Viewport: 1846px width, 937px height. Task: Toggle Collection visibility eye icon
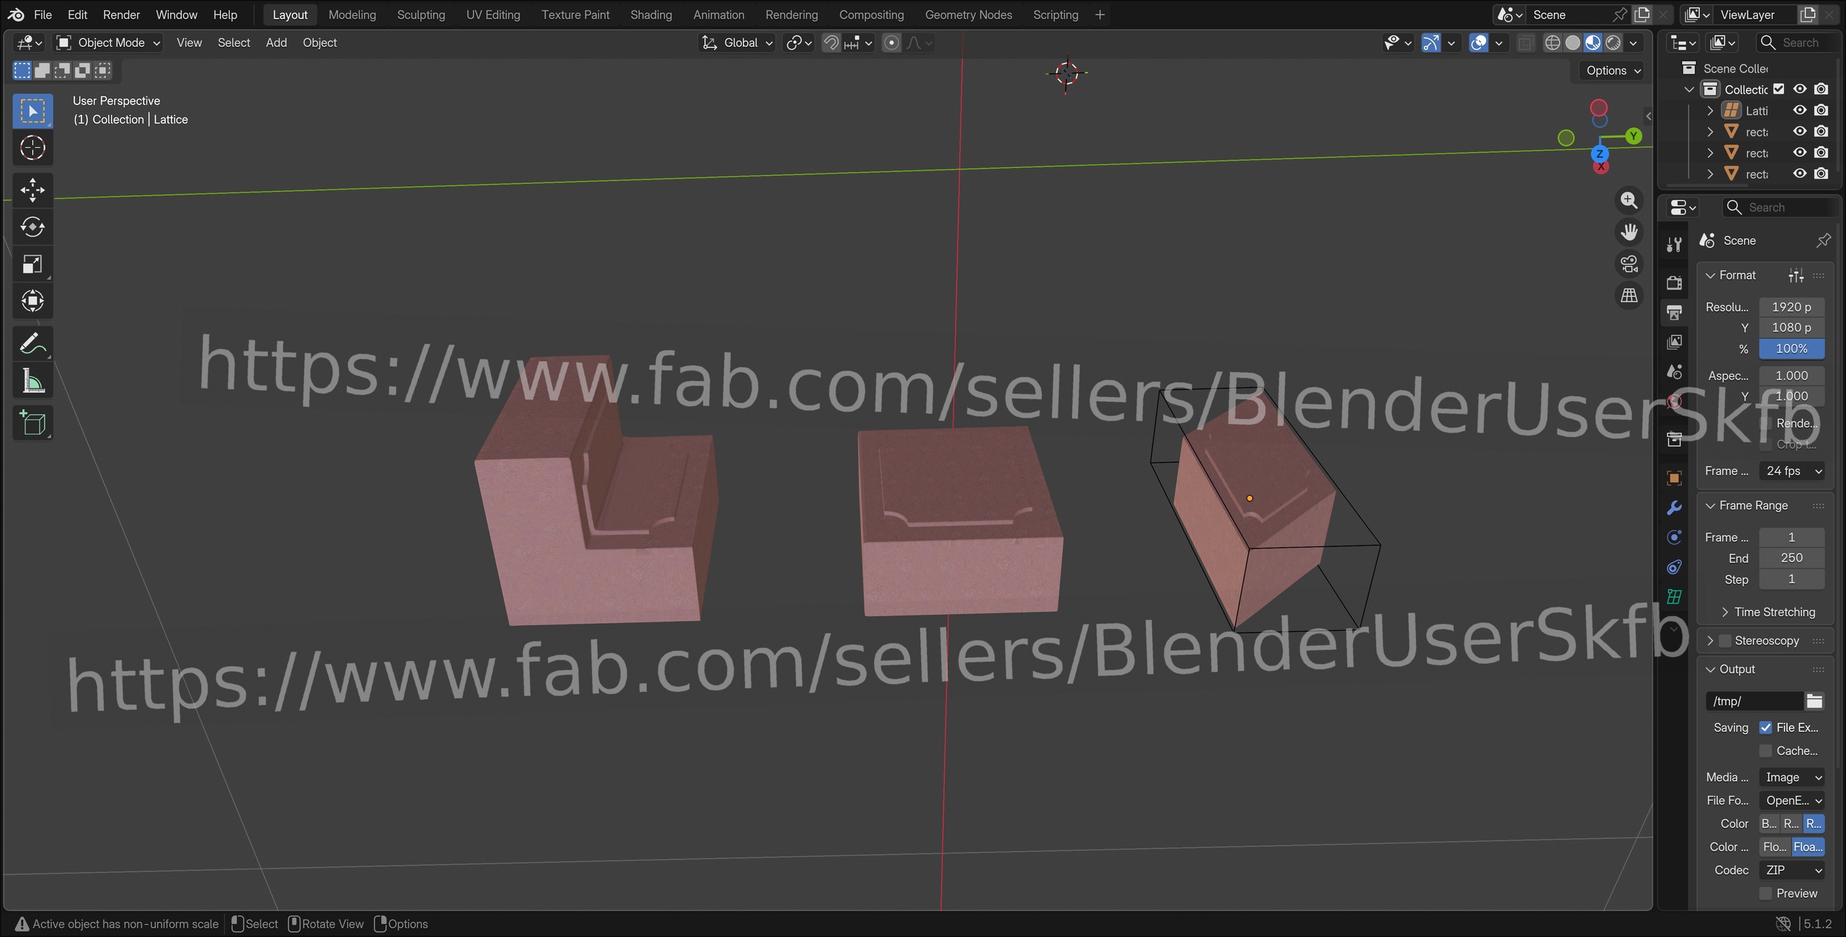point(1800,89)
